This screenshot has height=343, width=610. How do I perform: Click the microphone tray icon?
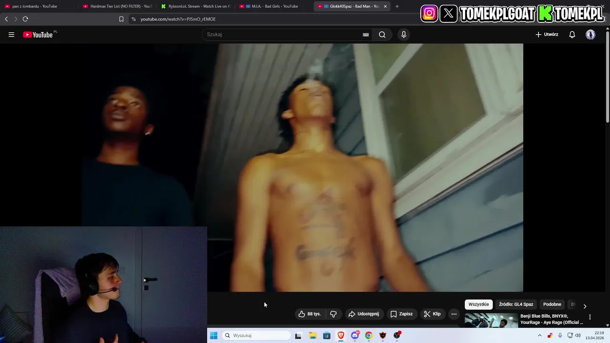(560, 335)
